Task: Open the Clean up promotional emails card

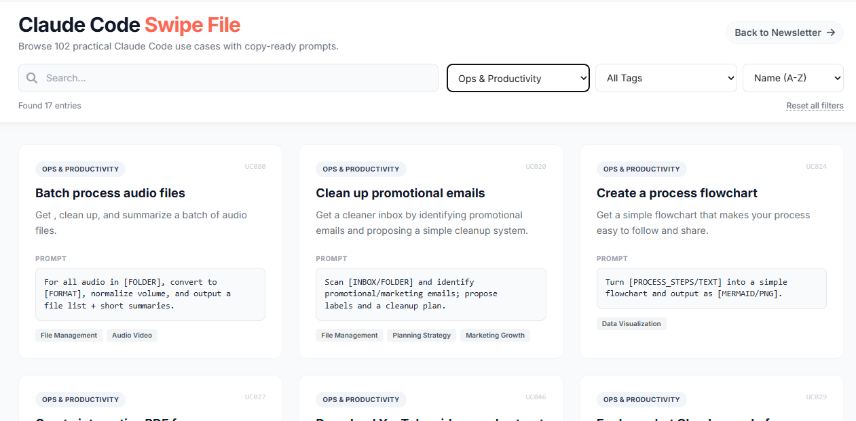Action: [x=400, y=193]
